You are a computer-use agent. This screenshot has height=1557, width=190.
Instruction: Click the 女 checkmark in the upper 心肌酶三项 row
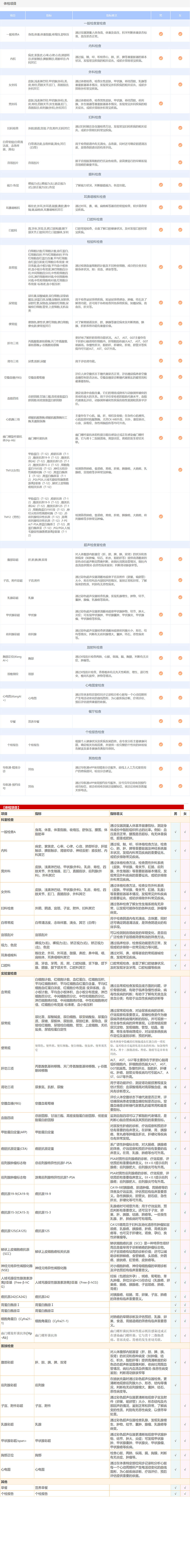[180, 419]
